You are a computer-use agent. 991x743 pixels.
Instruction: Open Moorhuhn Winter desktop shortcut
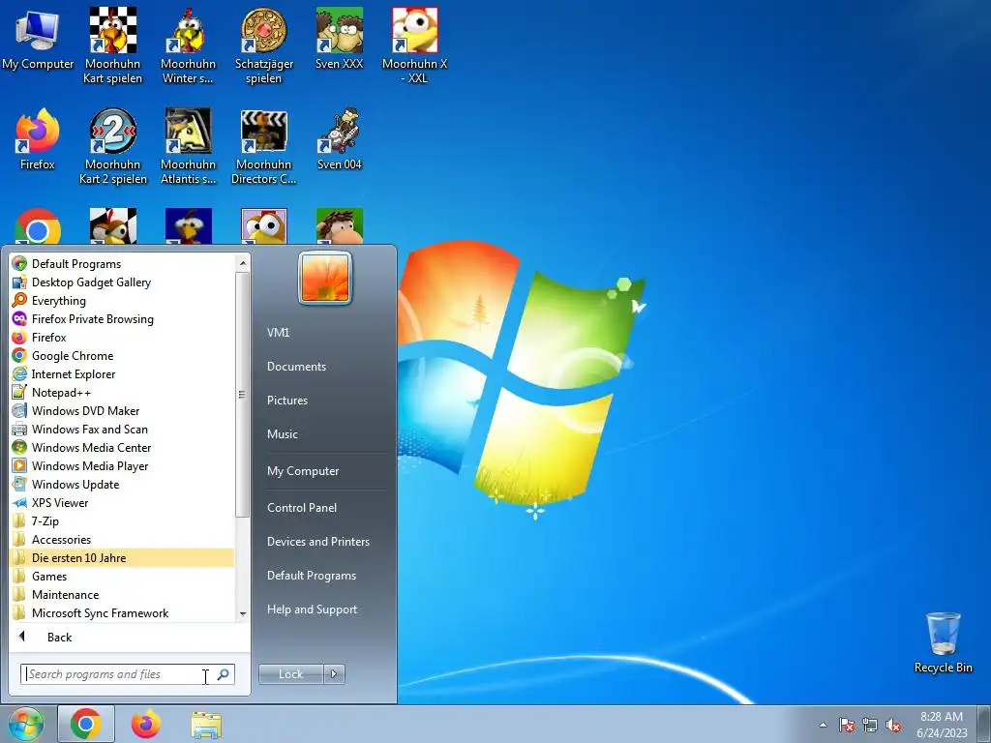click(188, 45)
